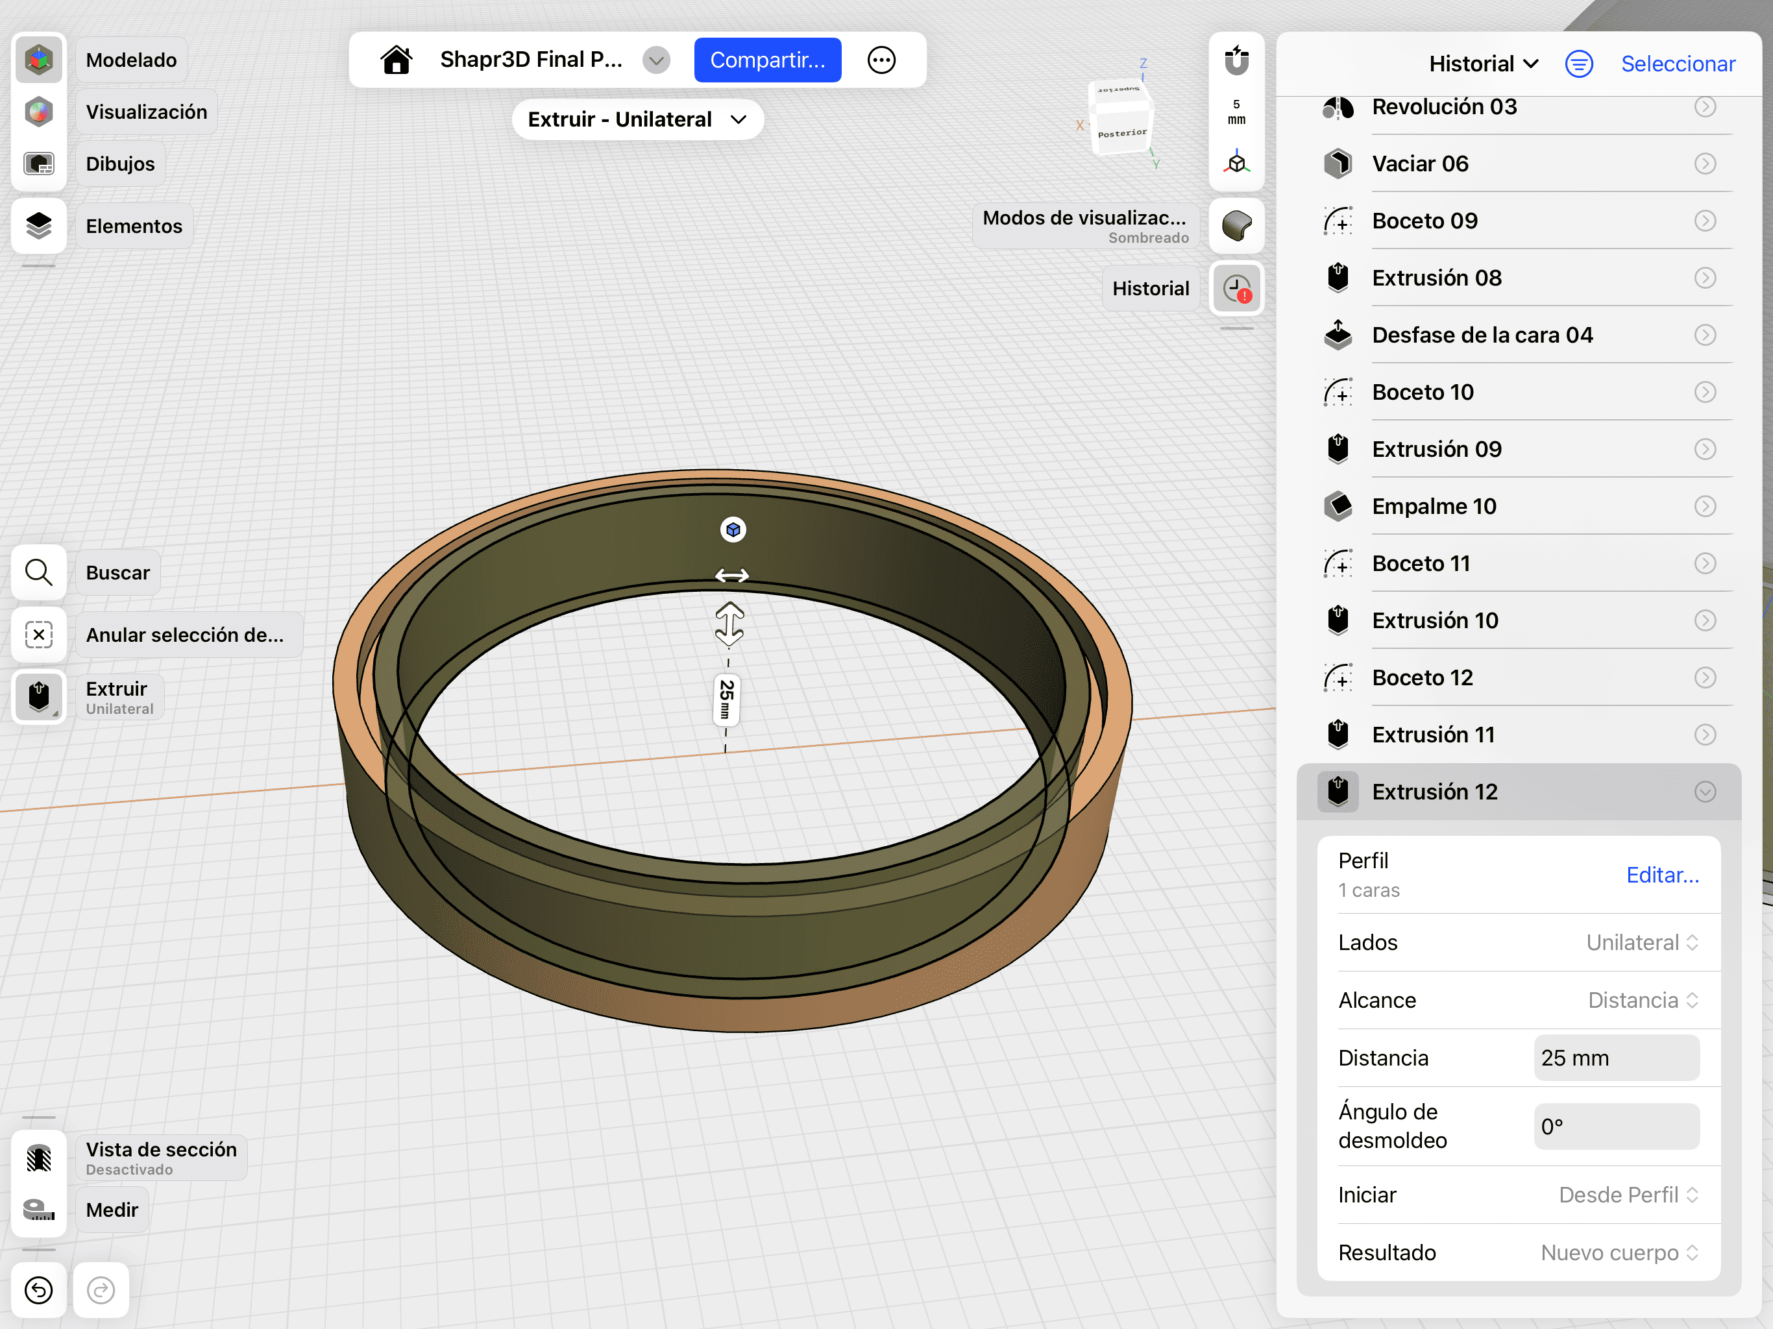1773x1329 pixels.
Task: Open the Lados Unilateral selector
Action: point(1641,943)
